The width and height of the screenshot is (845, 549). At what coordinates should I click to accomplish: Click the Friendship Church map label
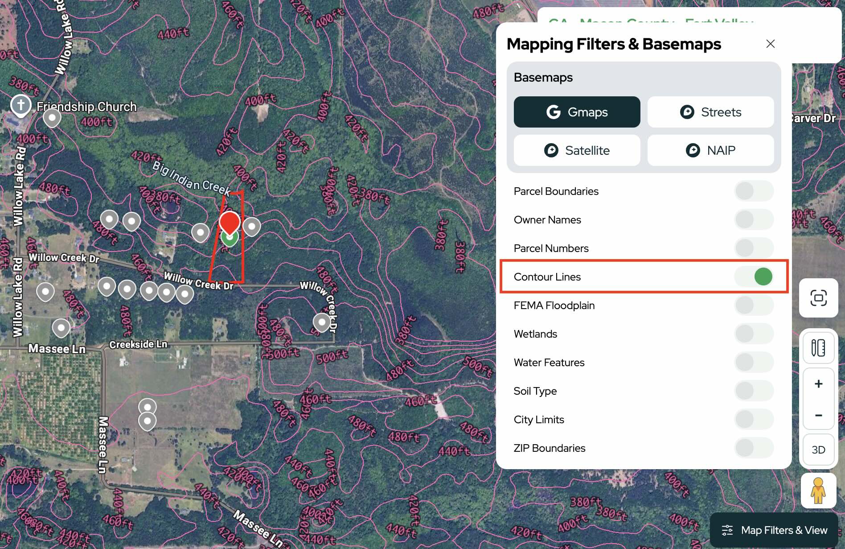[86, 107]
